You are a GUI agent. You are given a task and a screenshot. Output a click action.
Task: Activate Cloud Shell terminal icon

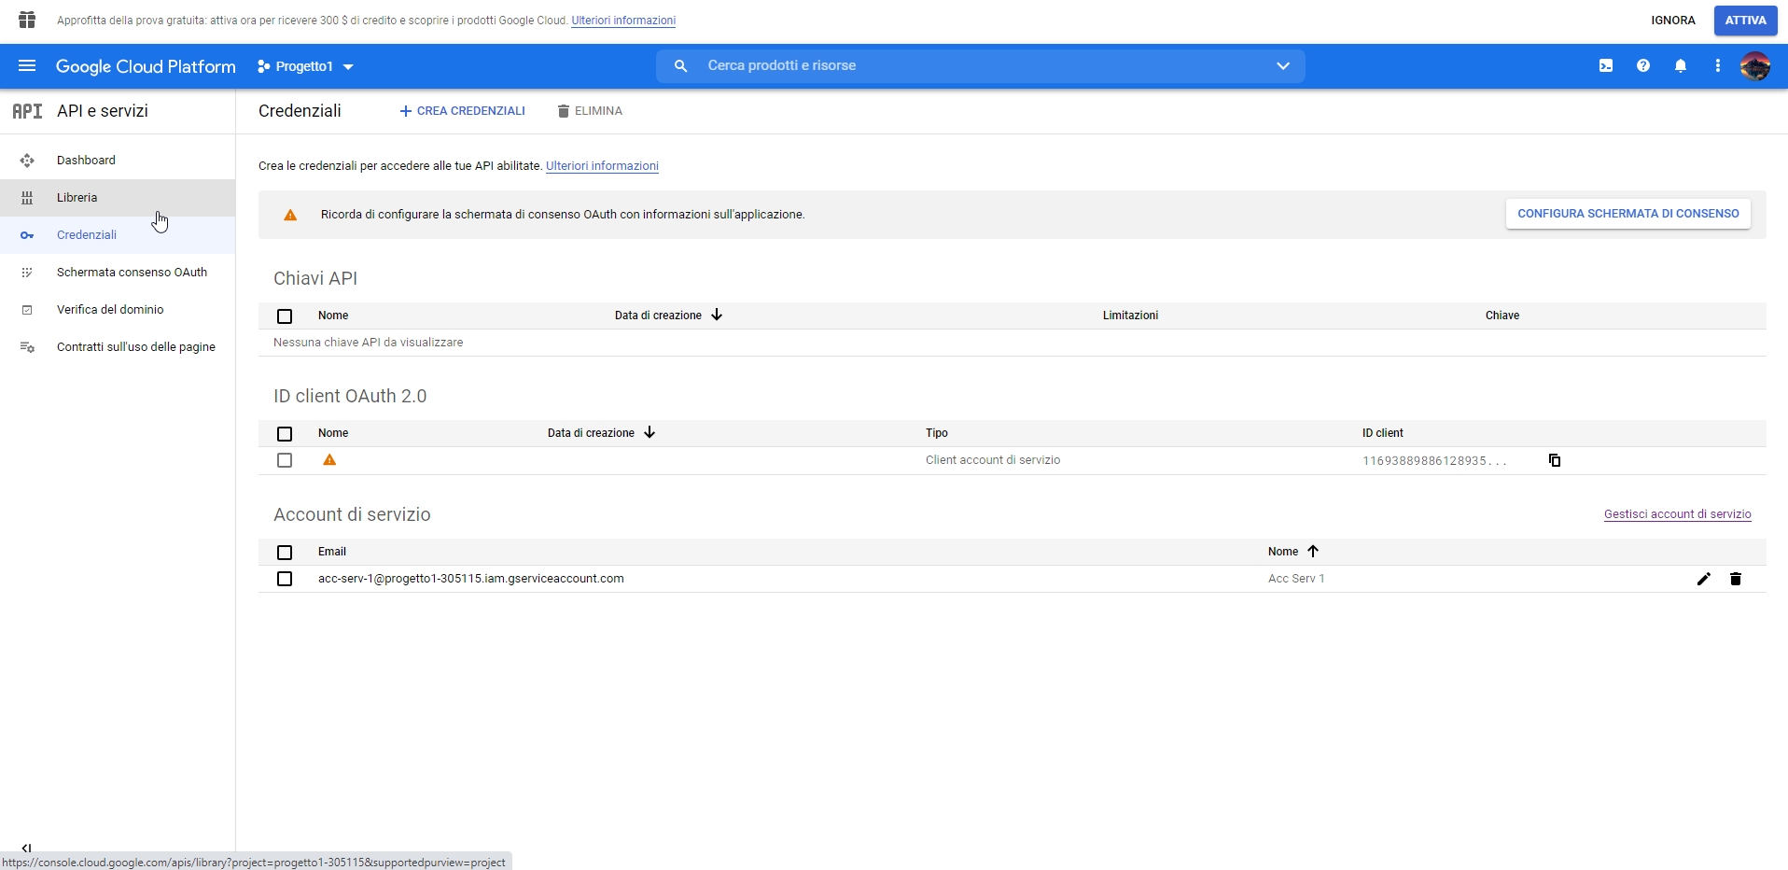tap(1606, 66)
